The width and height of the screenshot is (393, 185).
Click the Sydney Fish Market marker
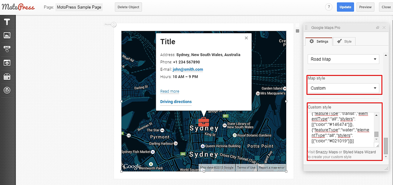click(152, 152)
